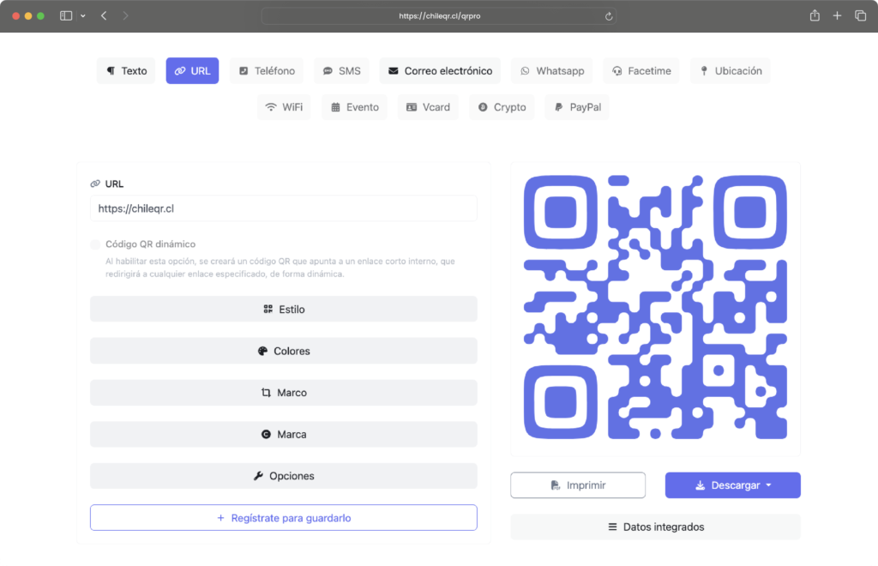Click the Imprimir button
This screenshot has height=566, width=878.
coord(578,485)
